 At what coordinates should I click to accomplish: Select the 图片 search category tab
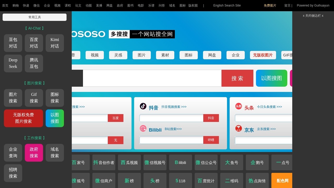coord(142,55)
